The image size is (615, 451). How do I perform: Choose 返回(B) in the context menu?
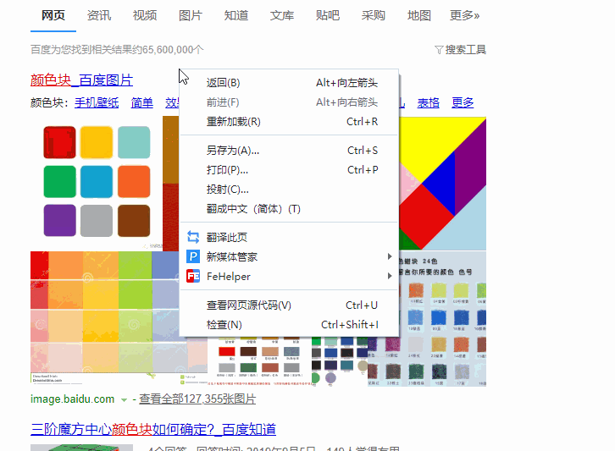(289, 83)
